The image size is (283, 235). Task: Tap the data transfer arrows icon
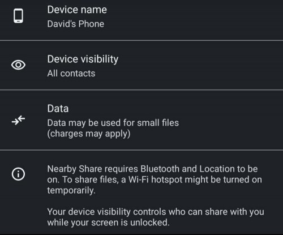click(x=18, y=120)
